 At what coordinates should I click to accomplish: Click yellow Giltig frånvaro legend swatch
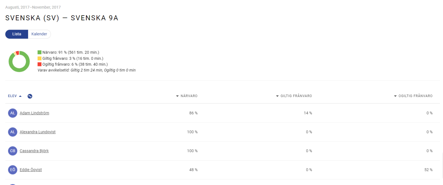(40, 58)
